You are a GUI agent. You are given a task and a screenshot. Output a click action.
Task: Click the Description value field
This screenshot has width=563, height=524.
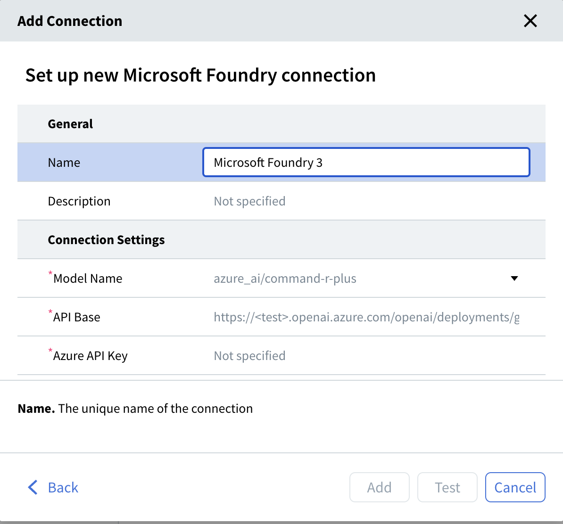point(366,201)
